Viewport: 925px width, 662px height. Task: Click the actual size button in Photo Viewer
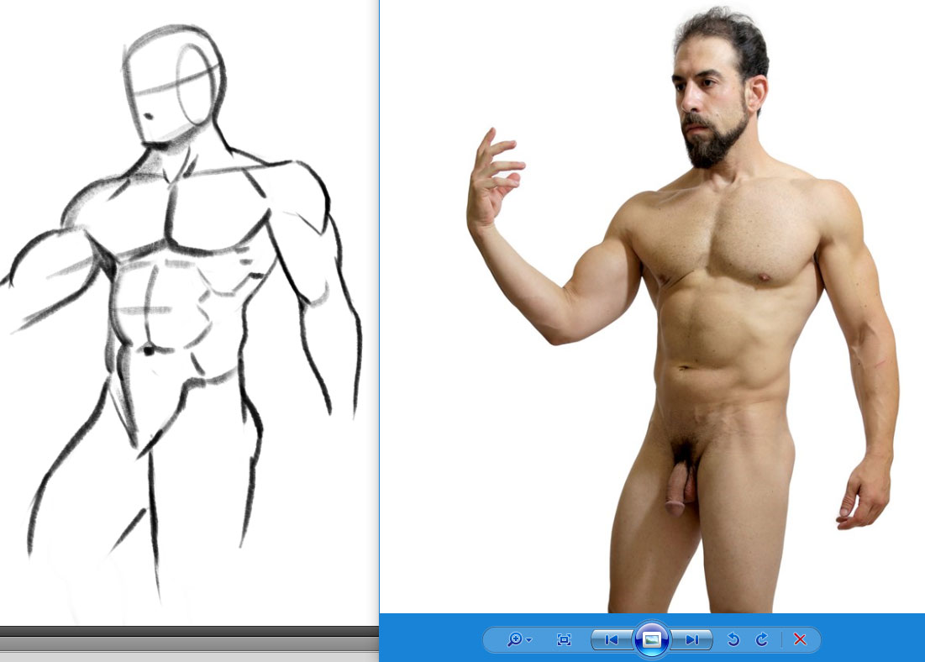tap(564, 639)
